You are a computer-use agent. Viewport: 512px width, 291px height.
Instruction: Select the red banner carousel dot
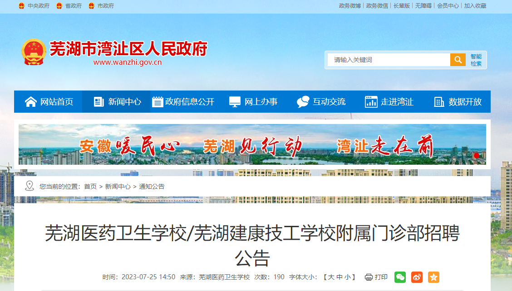tap(477, 156)
